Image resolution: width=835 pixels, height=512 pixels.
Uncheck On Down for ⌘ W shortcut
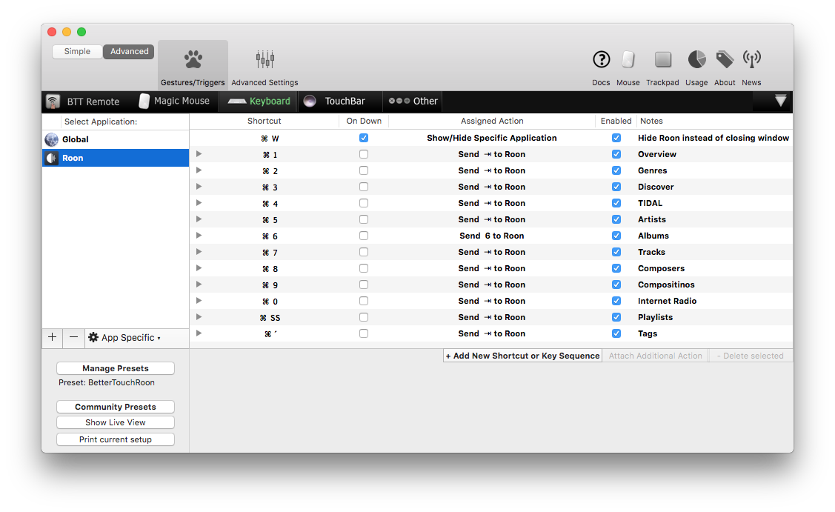[x=364, y=138]
